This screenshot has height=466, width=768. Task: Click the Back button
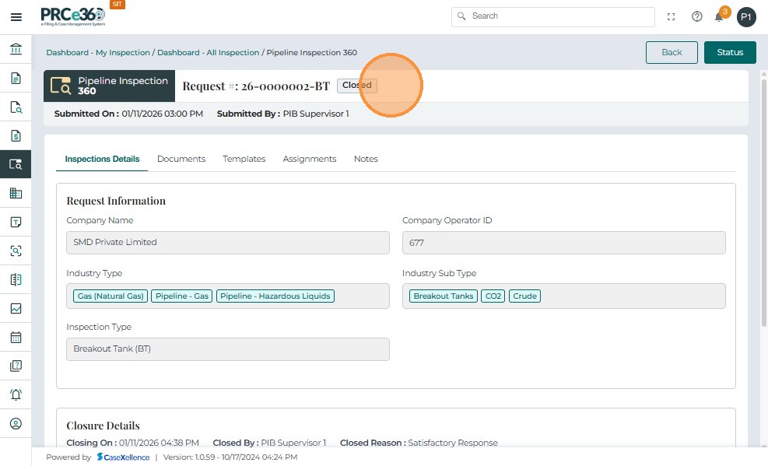pyautogui.click(x=672, y=52)
